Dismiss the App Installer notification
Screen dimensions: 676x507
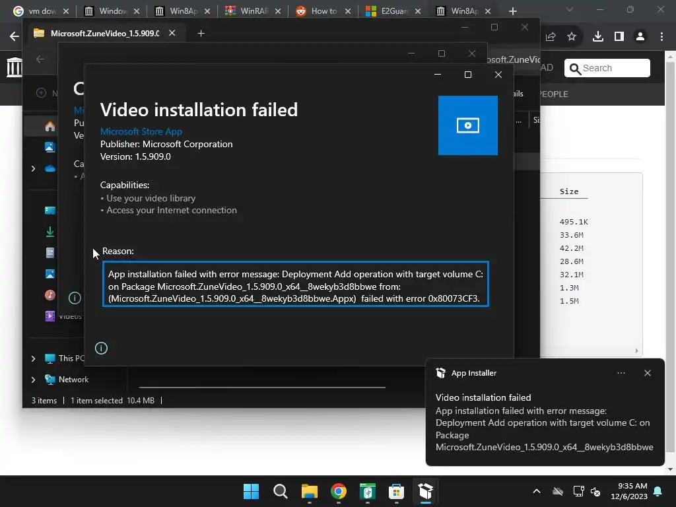(x=647, y=373)
